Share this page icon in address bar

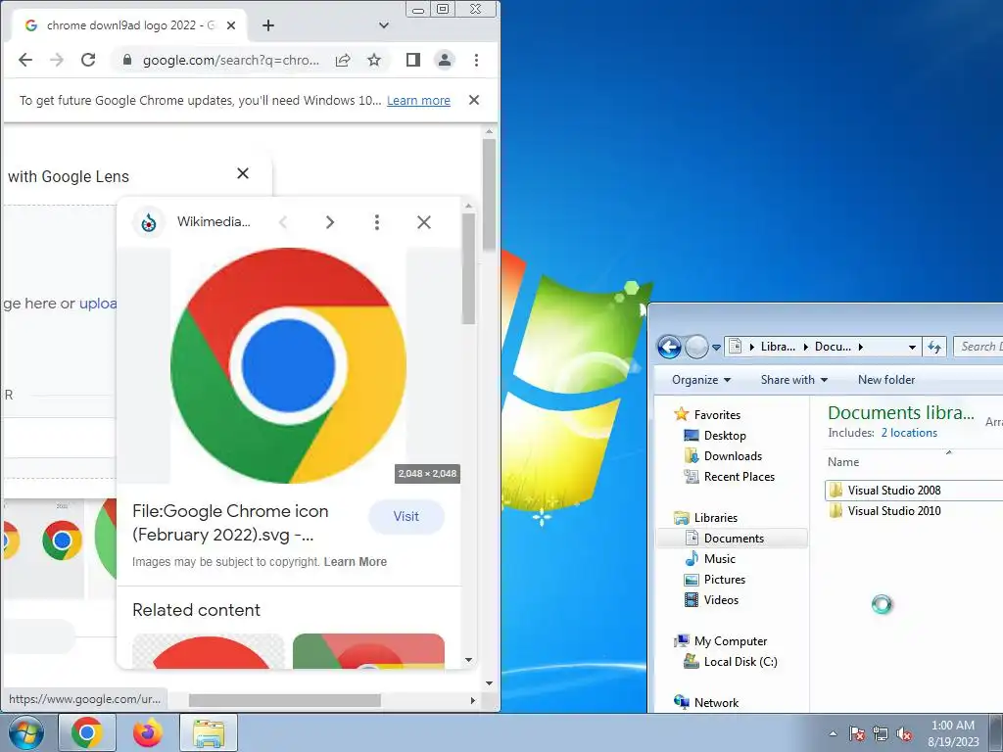click(343, 60)
